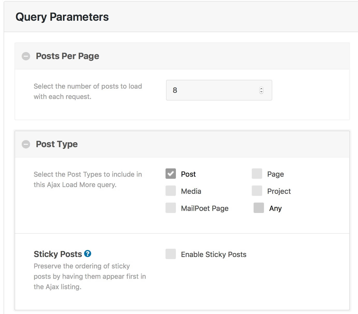Click the Query Parameters title
358x314 pixels.
pos(62,17)
